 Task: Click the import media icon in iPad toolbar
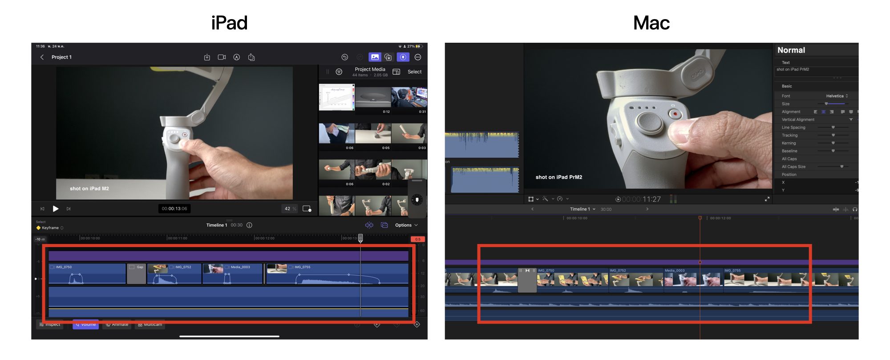coord(207,57)
